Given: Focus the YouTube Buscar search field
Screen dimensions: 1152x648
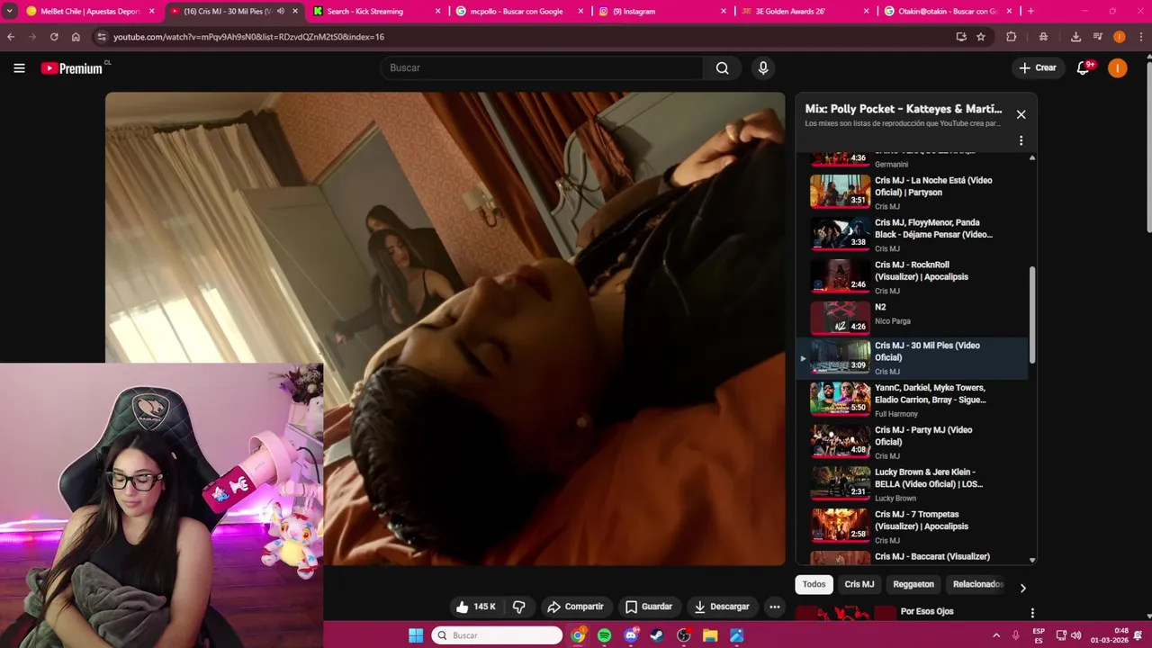Looking at the screenshot, I should click(x=542, y=67).
